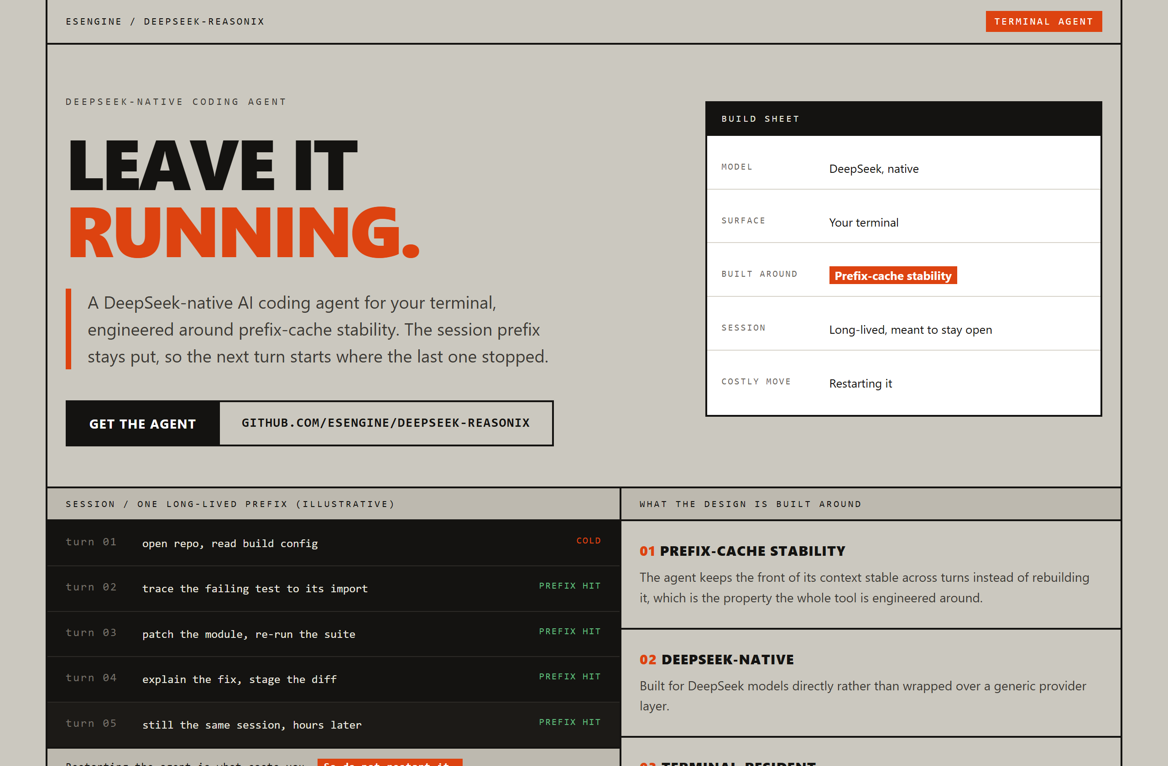The width and height of the screenshot is (1168, 766).
Task: Click the LEAVE IT headline
Action: (x=213, y=165)
